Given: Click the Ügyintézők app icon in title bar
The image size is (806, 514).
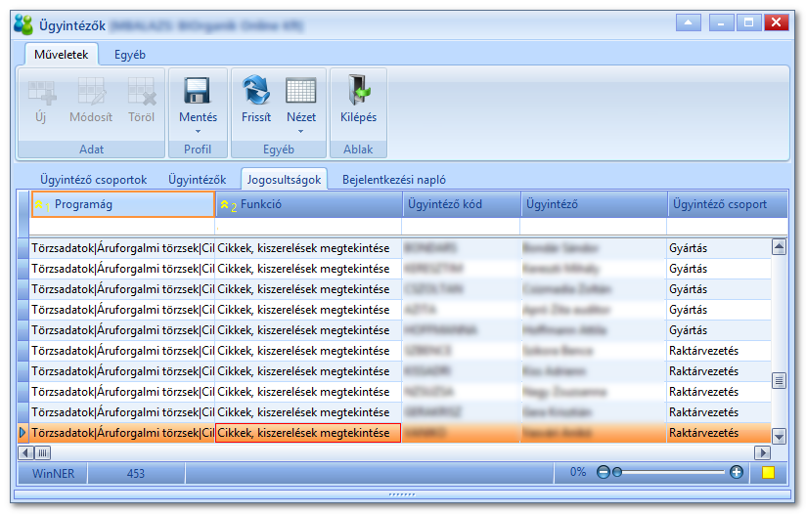Looking at the screenshot, I should [23, 24].
